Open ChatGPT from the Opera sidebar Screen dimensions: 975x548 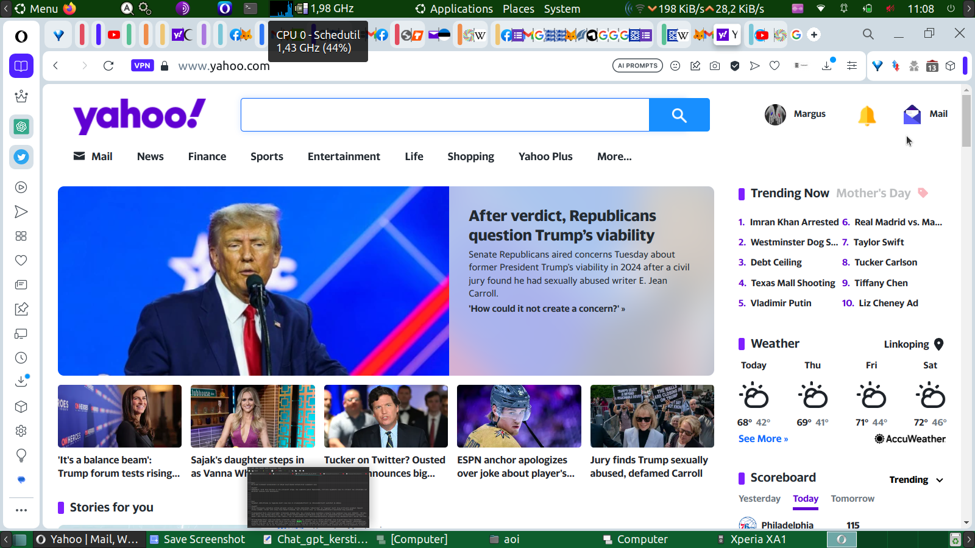coord(21,127)
